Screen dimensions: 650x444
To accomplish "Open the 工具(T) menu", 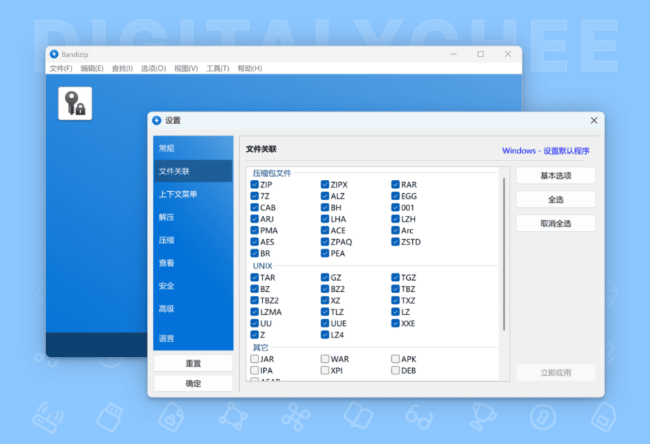I will (x=218, y=68).
